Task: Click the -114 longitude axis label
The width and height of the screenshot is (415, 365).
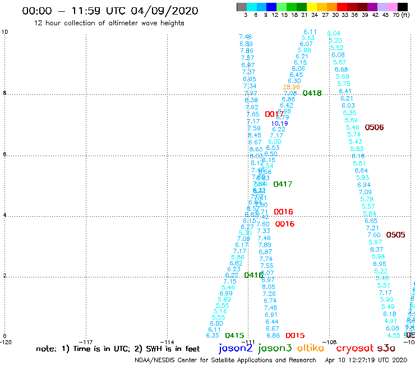Action: click(x=167, y=342)
